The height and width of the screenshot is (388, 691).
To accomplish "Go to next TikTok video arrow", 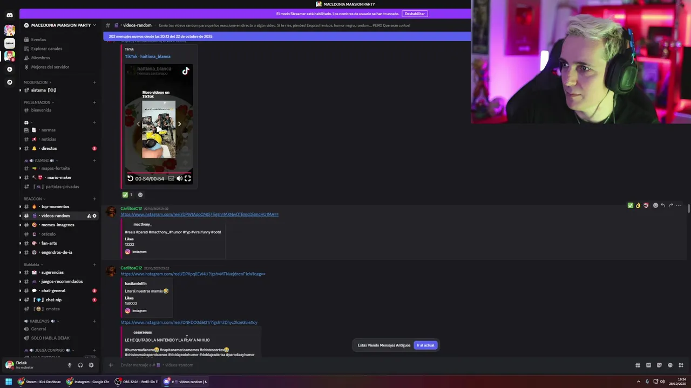I will click(x=179, y=124).
